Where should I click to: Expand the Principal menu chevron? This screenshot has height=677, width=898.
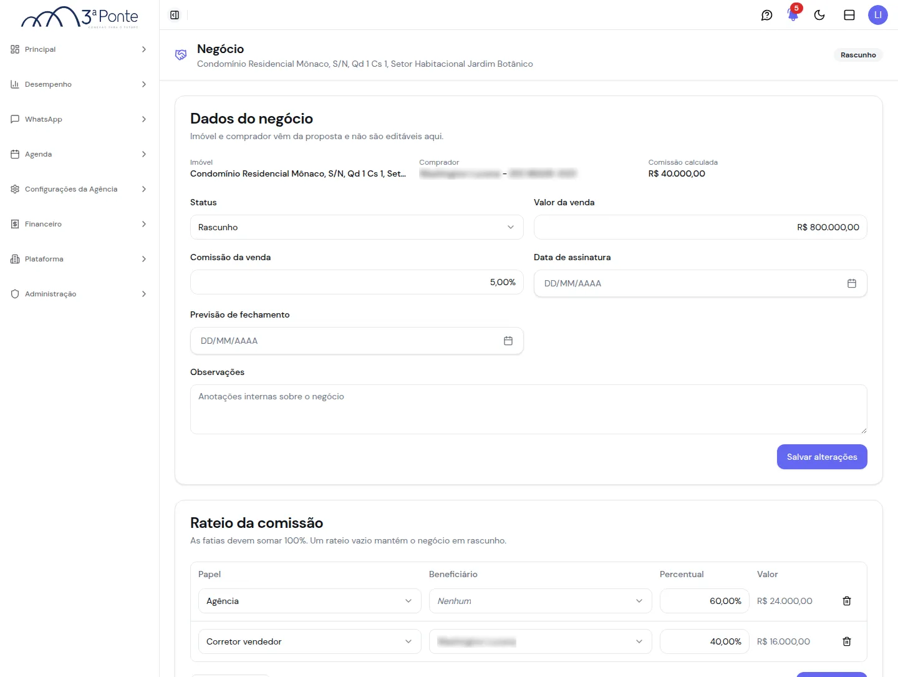pos(144,49)
